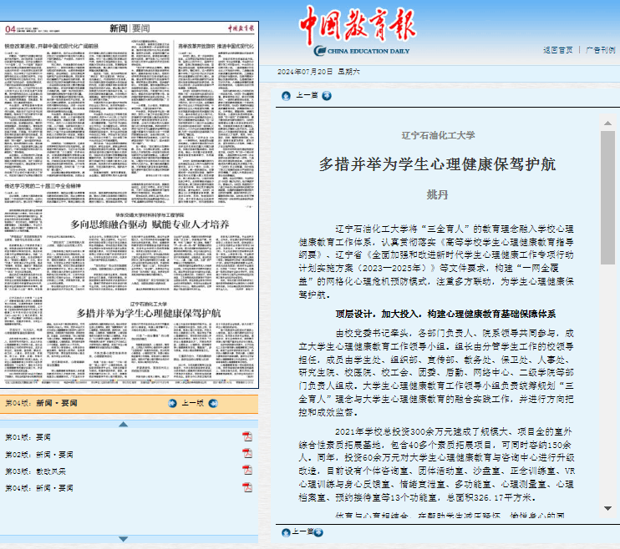Open the 第01版：要闻 page link
Screen dimensions: 620x549
click(28, 437)
